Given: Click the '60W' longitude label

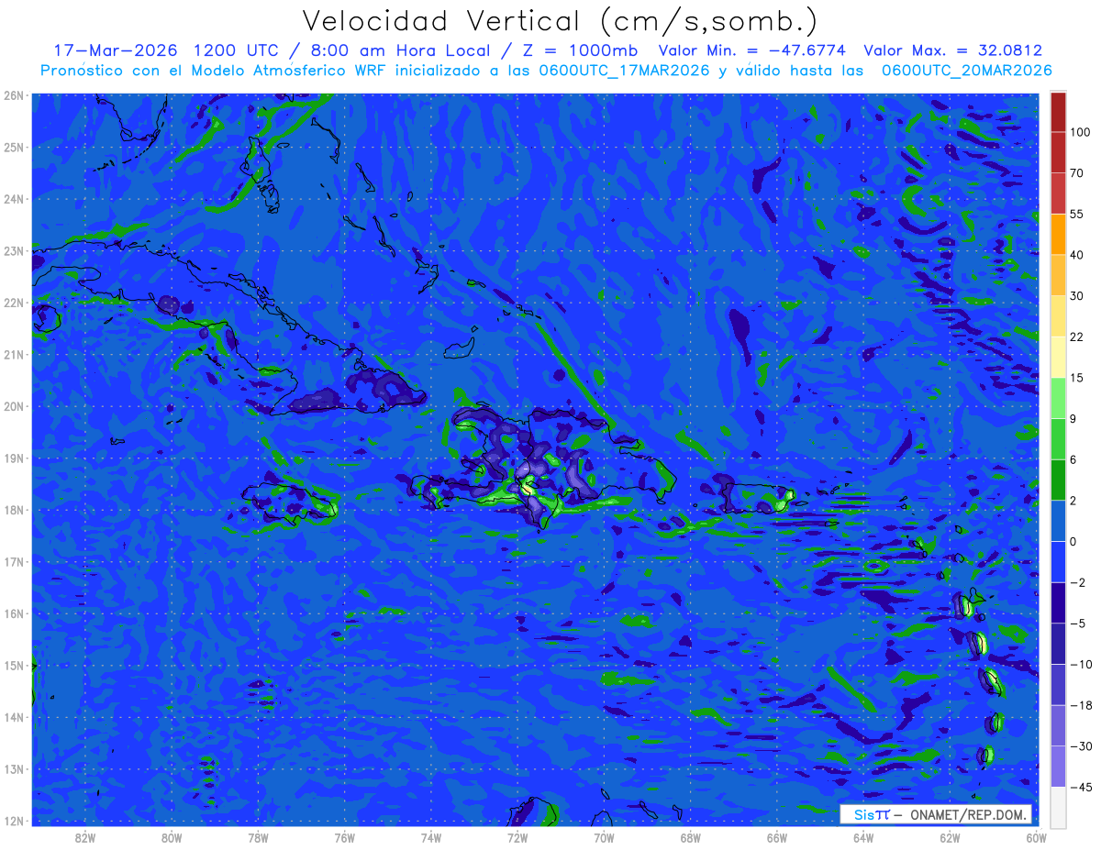Looking at the screenshot, I should coord(1037,837).
